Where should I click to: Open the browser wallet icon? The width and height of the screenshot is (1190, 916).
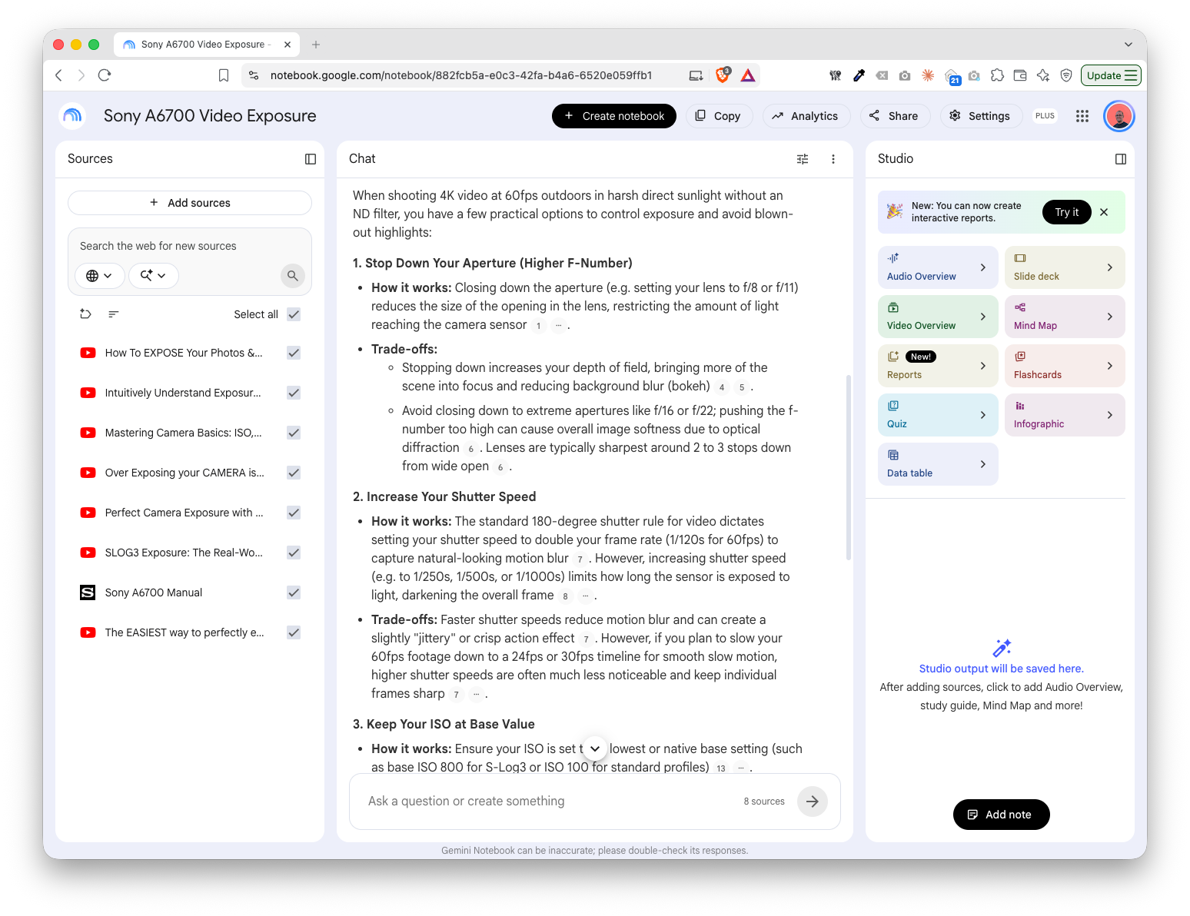click(1020, 75)
